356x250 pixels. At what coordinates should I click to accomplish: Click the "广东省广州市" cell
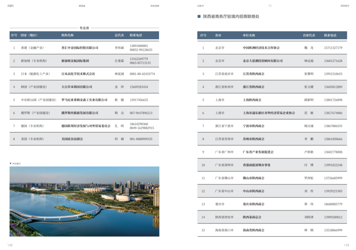[224, 152]
